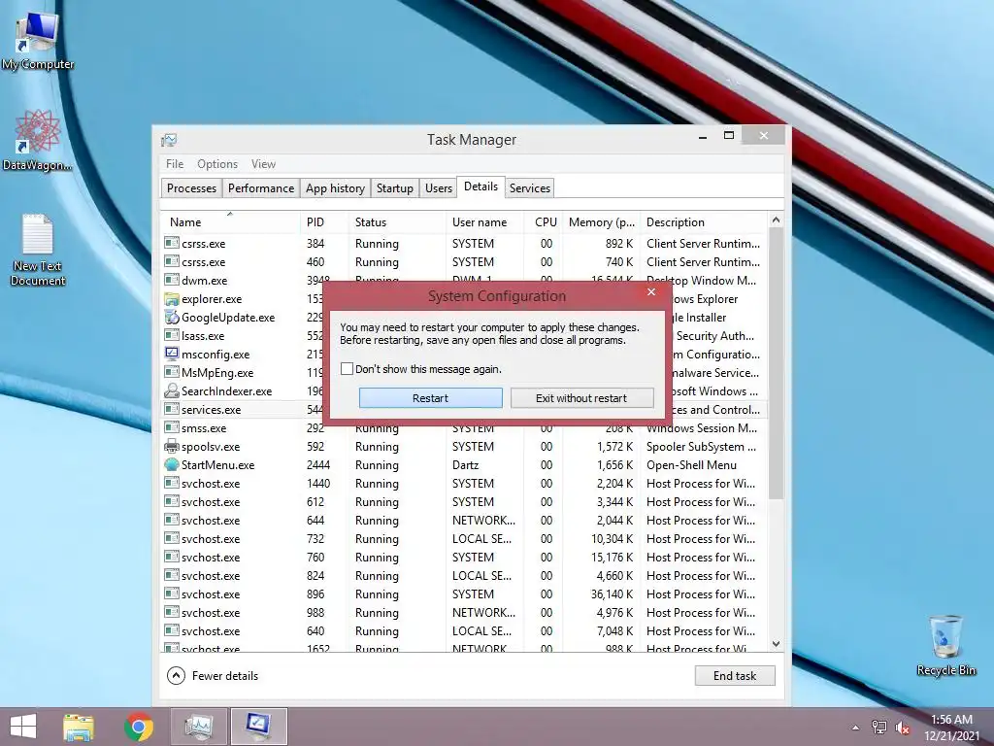Switch to the Services tab

[x=529, y=187]
